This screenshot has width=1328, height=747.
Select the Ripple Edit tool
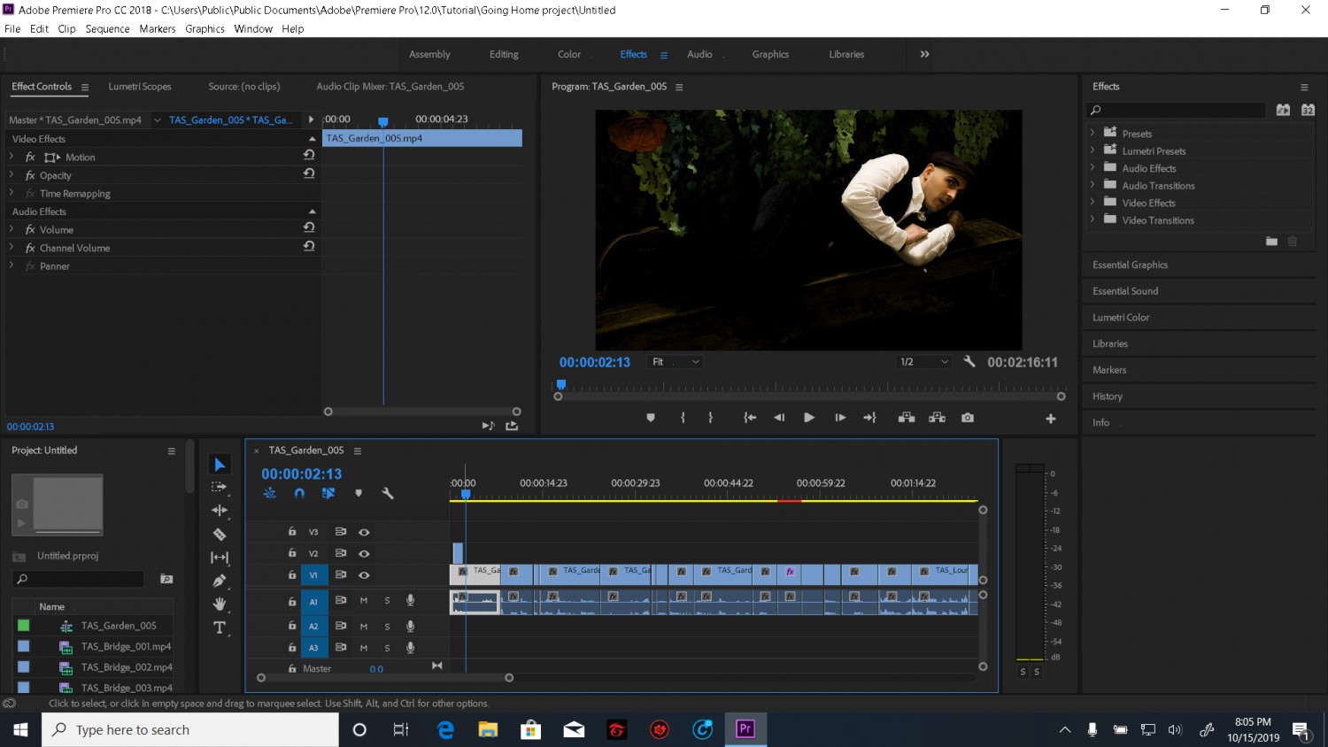[x=220, y=511]
